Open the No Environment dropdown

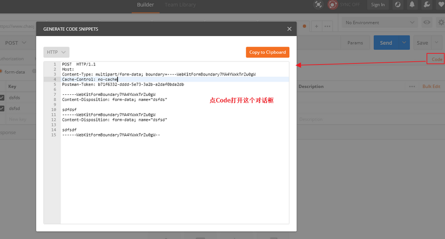pos(379,23)
